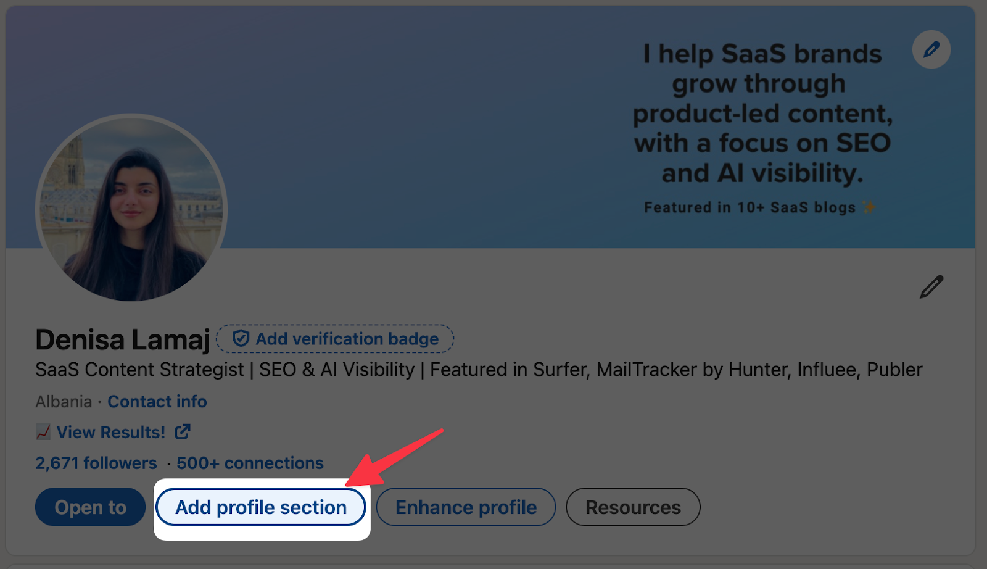Open Contact info
987x569 pixels.
pyautogui.click(x=157, y=401)
